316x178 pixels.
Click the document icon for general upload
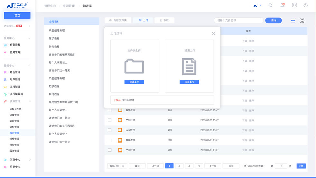[189, 66]
